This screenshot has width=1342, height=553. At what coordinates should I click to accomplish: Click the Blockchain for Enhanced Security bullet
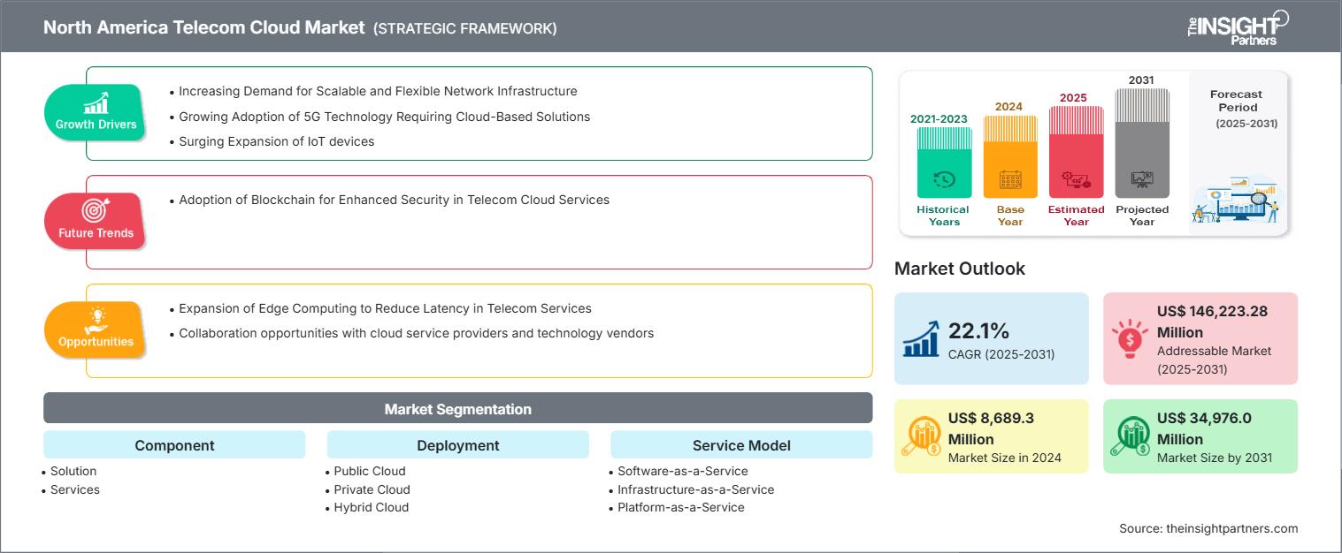click(395, 200)
